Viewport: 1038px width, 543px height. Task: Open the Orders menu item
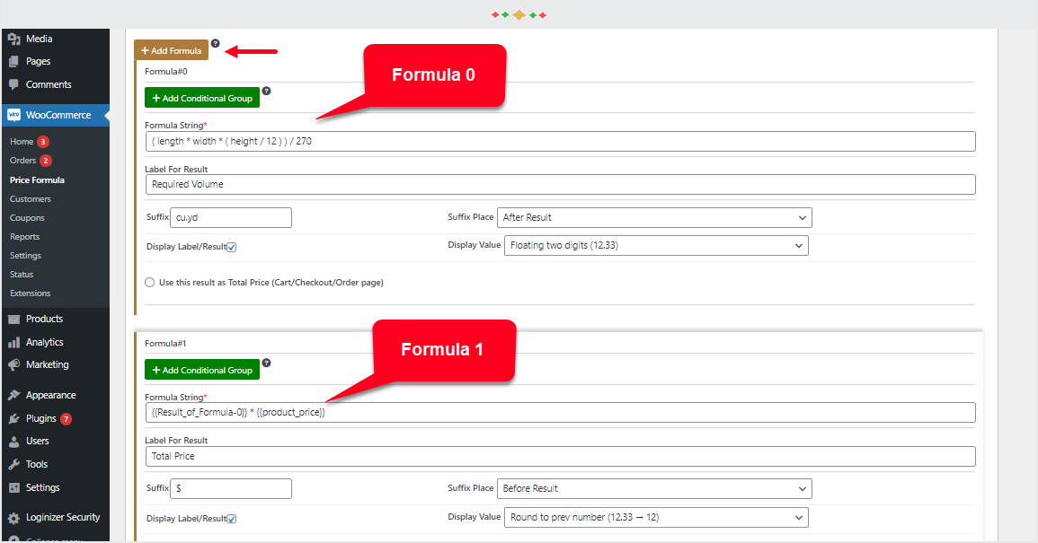click(22, 160)
